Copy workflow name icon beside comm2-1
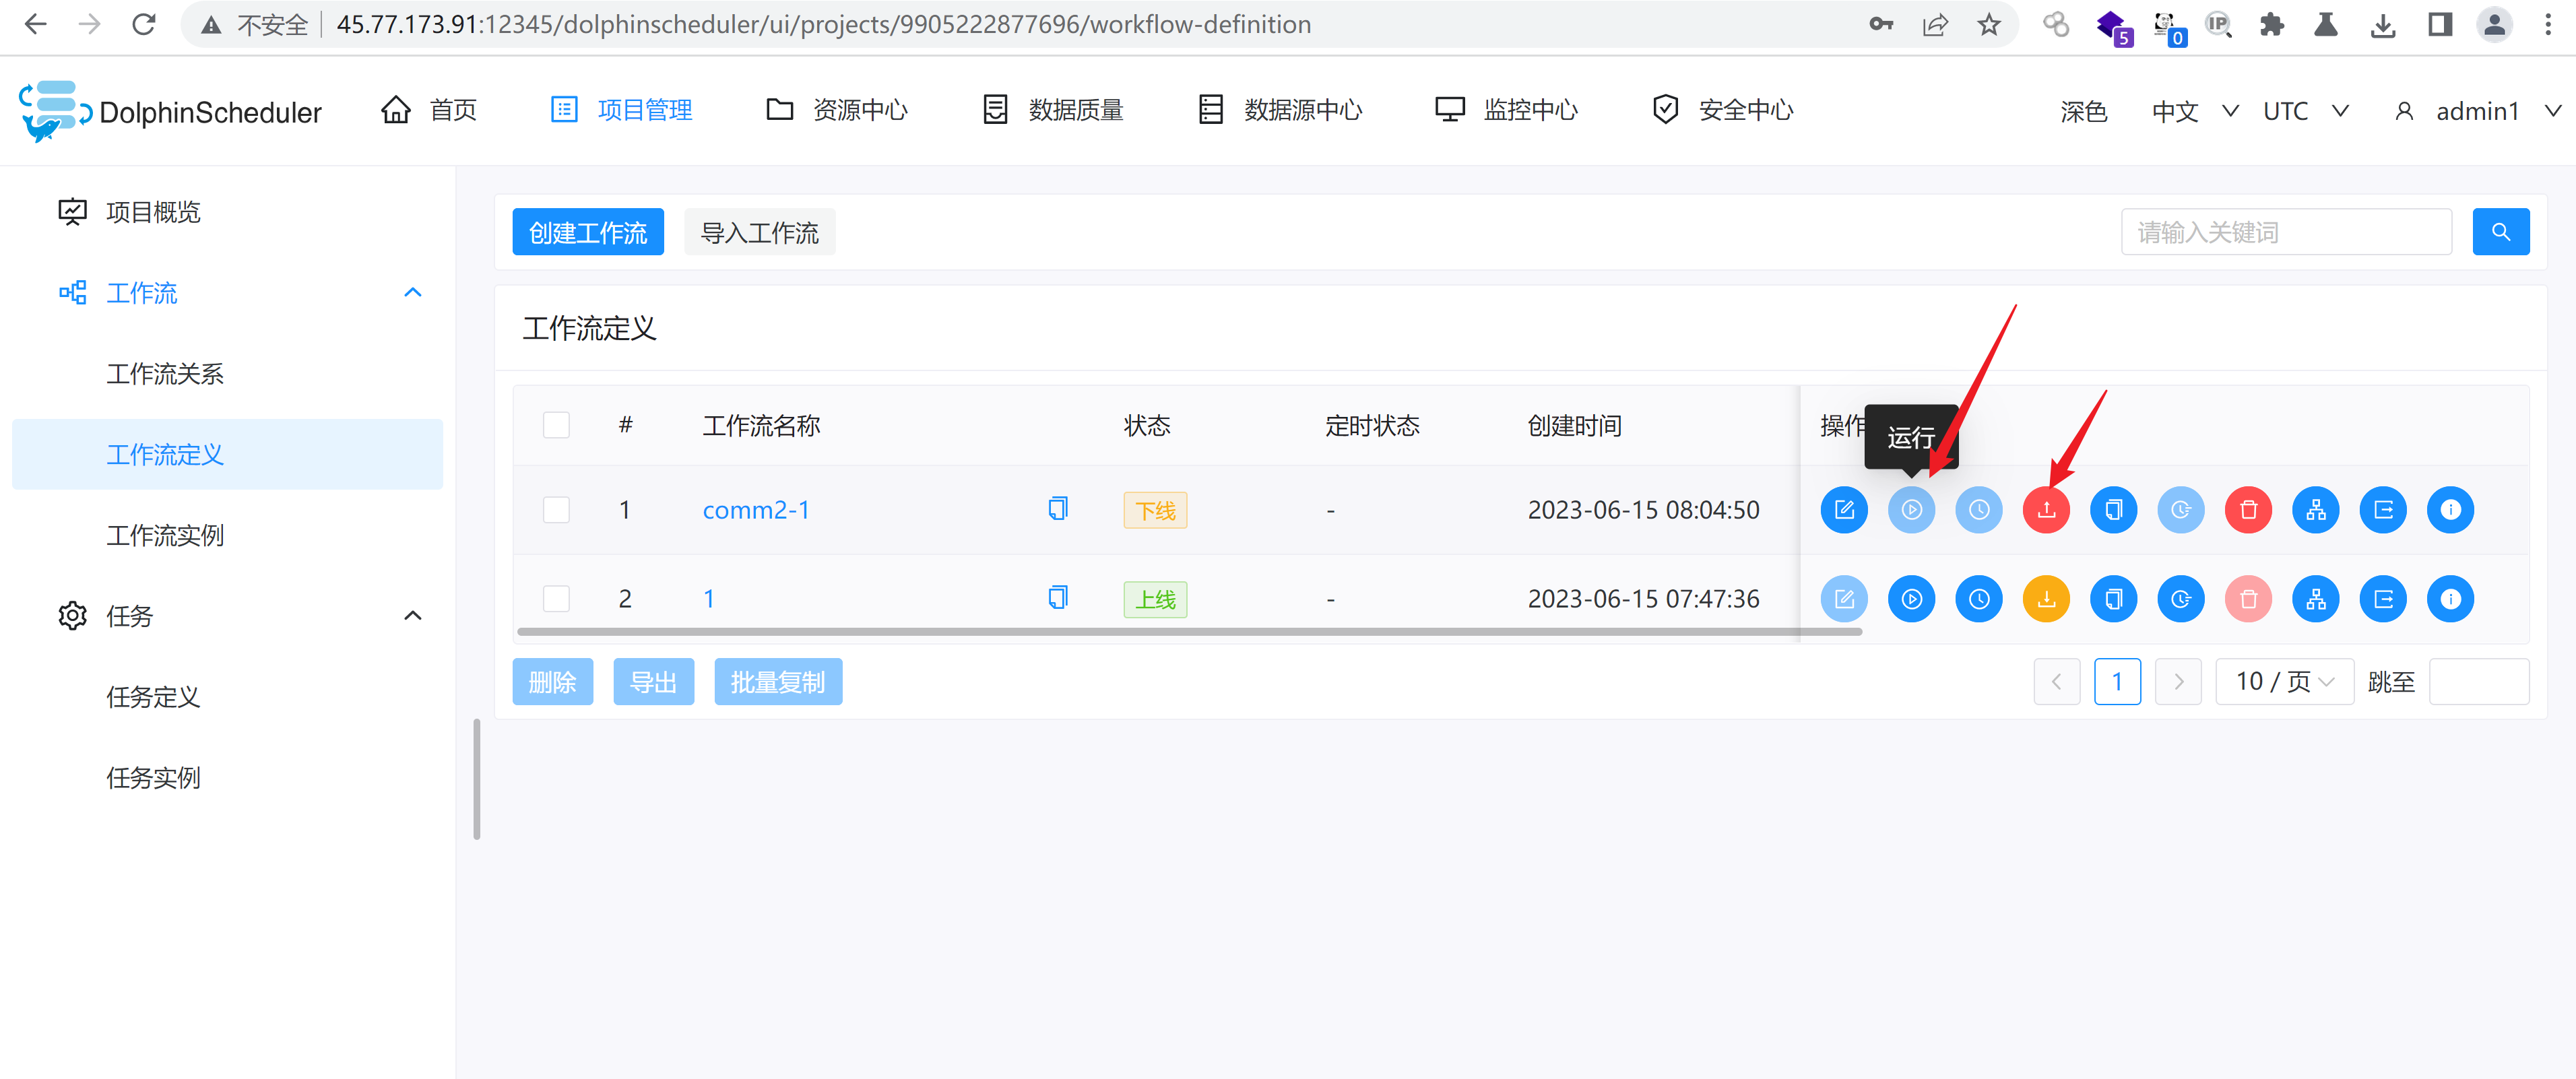The height and width of the screenshot is (1079, 2576). pyautogui.click(x=1057, y=509)
